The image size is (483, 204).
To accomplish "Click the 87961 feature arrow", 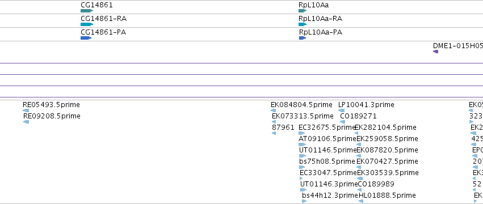I will (274, 133).
